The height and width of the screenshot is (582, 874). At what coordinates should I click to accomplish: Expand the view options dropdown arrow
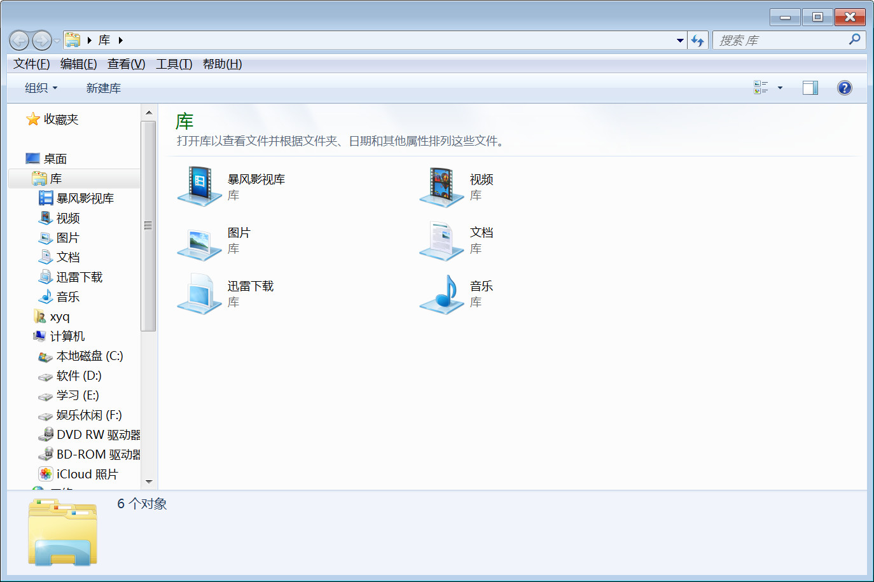click(780, 88)
